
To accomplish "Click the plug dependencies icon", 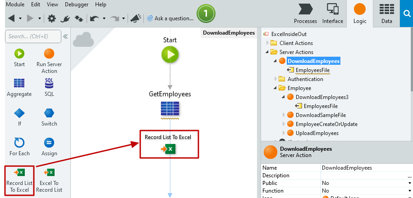I will [64, 18].
